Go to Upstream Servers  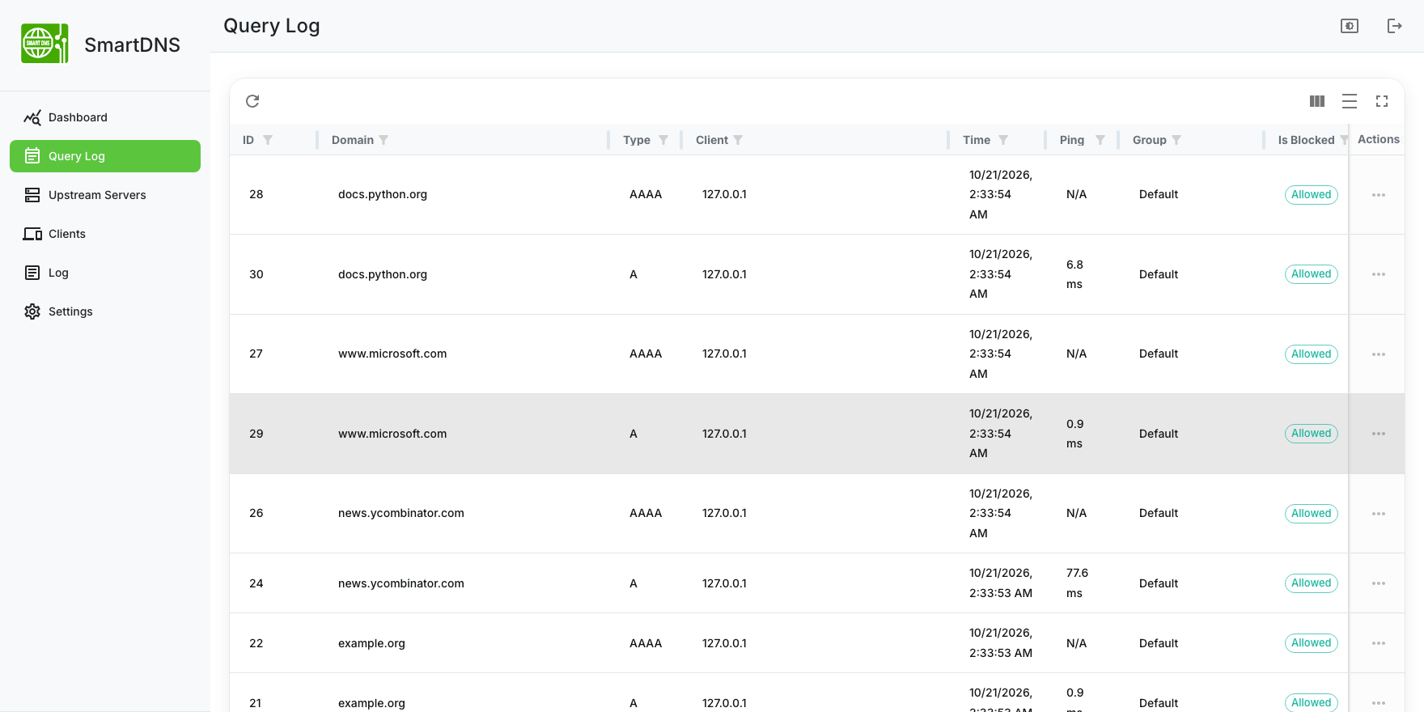pyautogui.click(x=105, y=195)
